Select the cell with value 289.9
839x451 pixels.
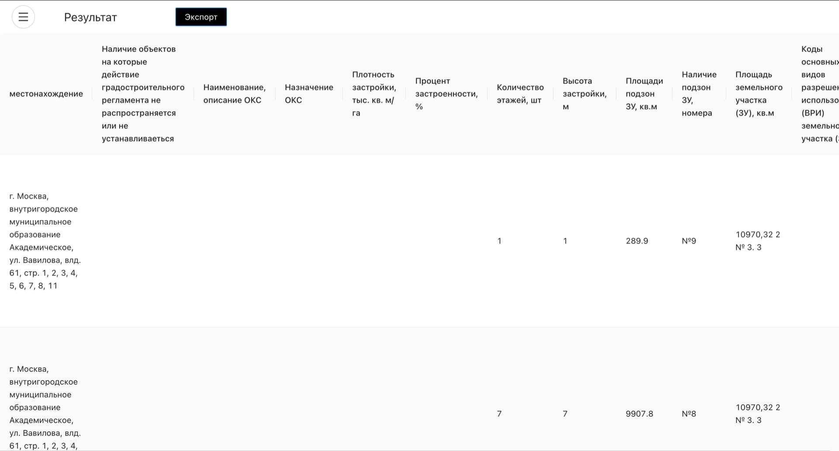pyautogui.click(x=637, y=241)
